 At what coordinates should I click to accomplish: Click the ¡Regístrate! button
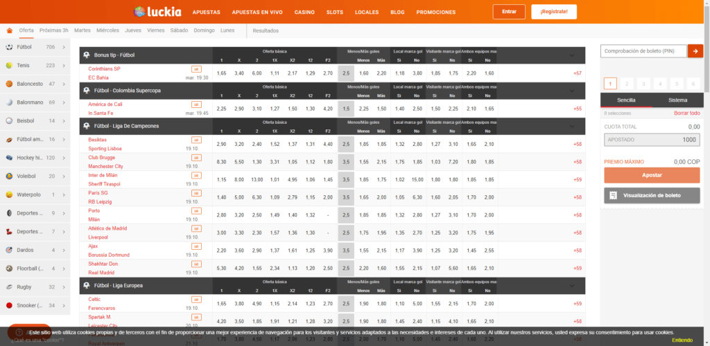coord(553,12)
